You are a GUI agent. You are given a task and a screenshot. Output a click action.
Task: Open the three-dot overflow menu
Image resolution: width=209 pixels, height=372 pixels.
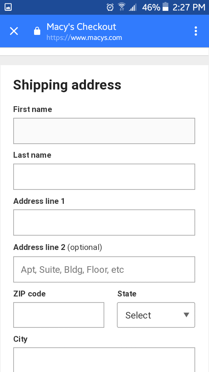[x=196, y=31]
